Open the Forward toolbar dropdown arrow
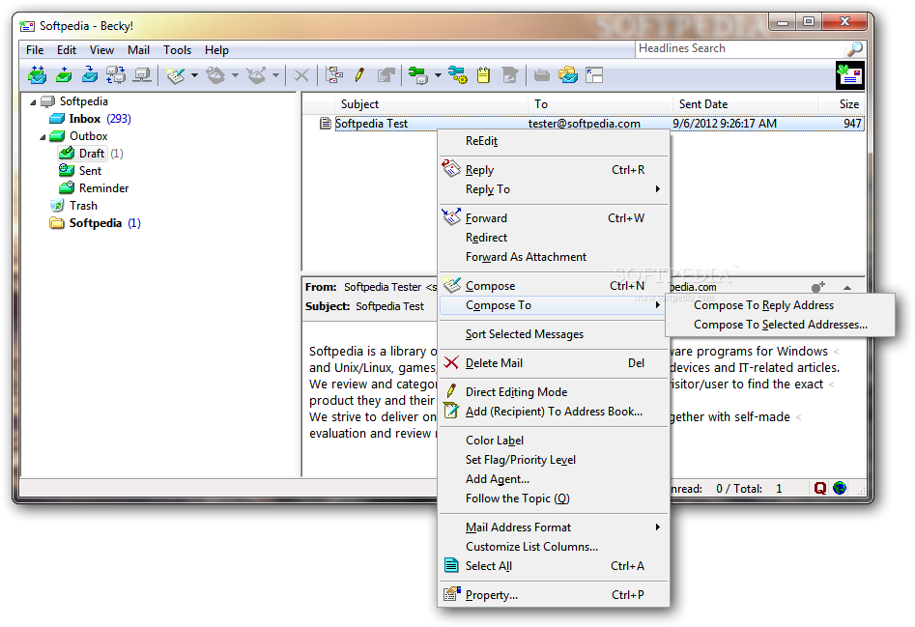Viewport: 915px width, 627px height. pos(275,75)
